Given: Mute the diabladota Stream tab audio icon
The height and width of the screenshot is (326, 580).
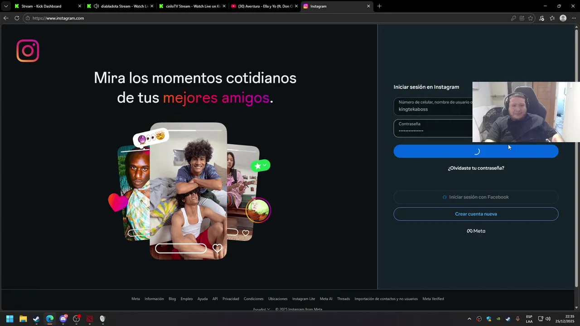Looking at the screenshot, I should (96, 6).
